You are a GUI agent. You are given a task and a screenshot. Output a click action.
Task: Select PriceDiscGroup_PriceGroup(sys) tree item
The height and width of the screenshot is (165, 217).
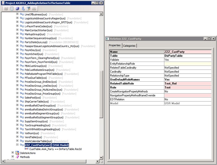click(x=42, y=94)
